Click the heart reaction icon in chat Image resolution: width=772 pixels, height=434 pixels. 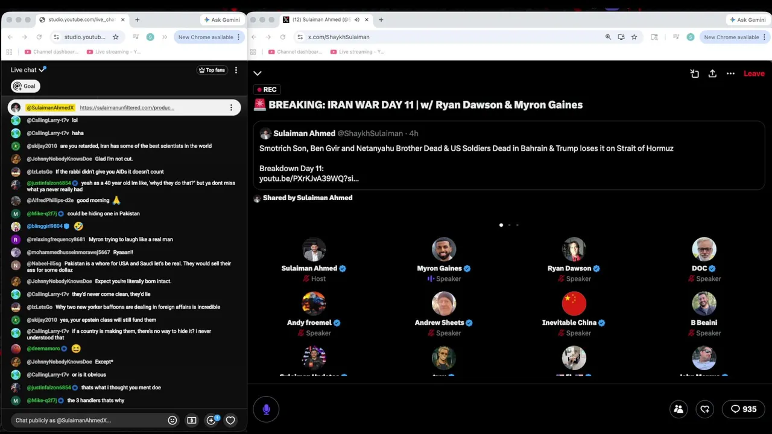(230, 420)
